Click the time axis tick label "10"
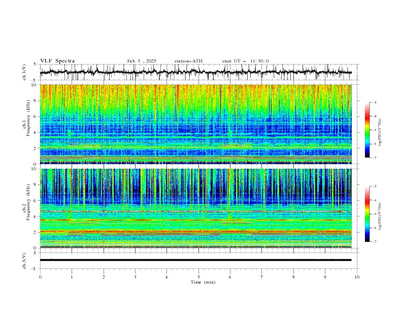This screenshot has width=402, height=311. pos(357,277)
